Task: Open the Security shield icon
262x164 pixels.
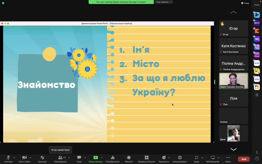Action: (x=42, y=158)
